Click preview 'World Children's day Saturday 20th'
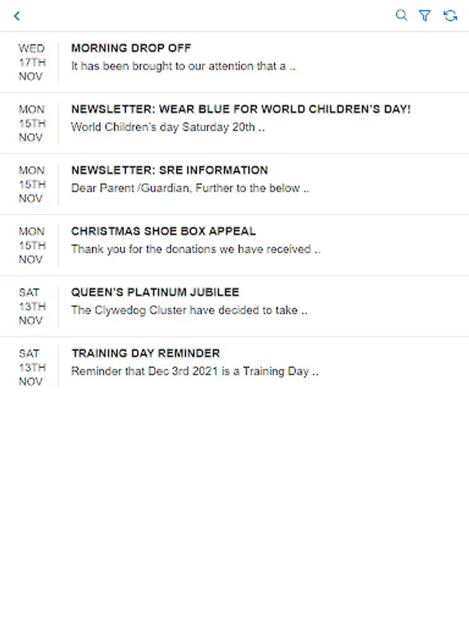The height and width of the screenshot is (625, 469). pyautogui.click(x=167, y=128)
